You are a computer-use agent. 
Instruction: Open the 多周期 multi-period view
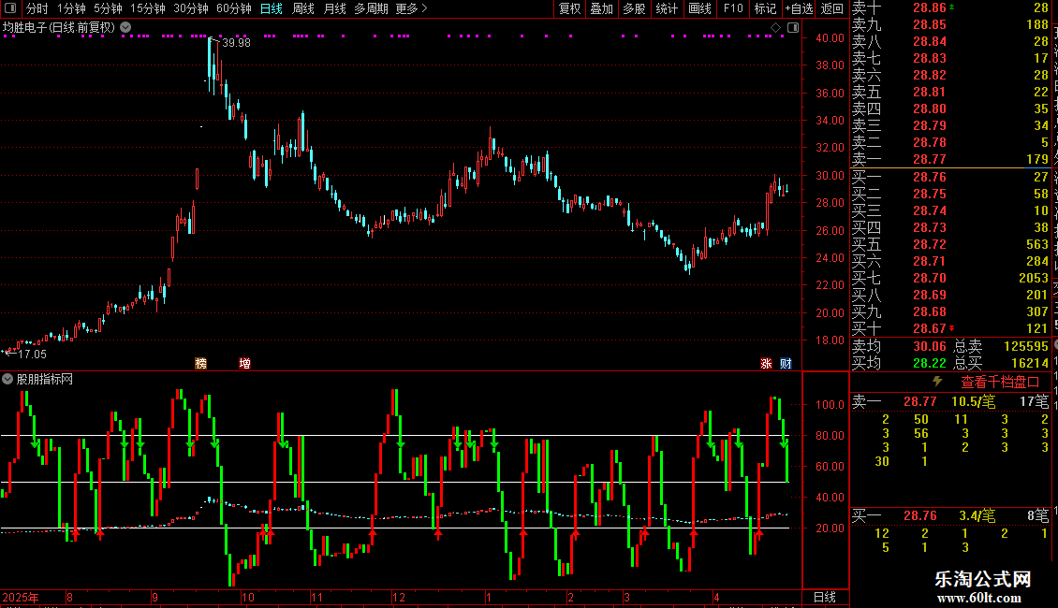tap(371, 8)
